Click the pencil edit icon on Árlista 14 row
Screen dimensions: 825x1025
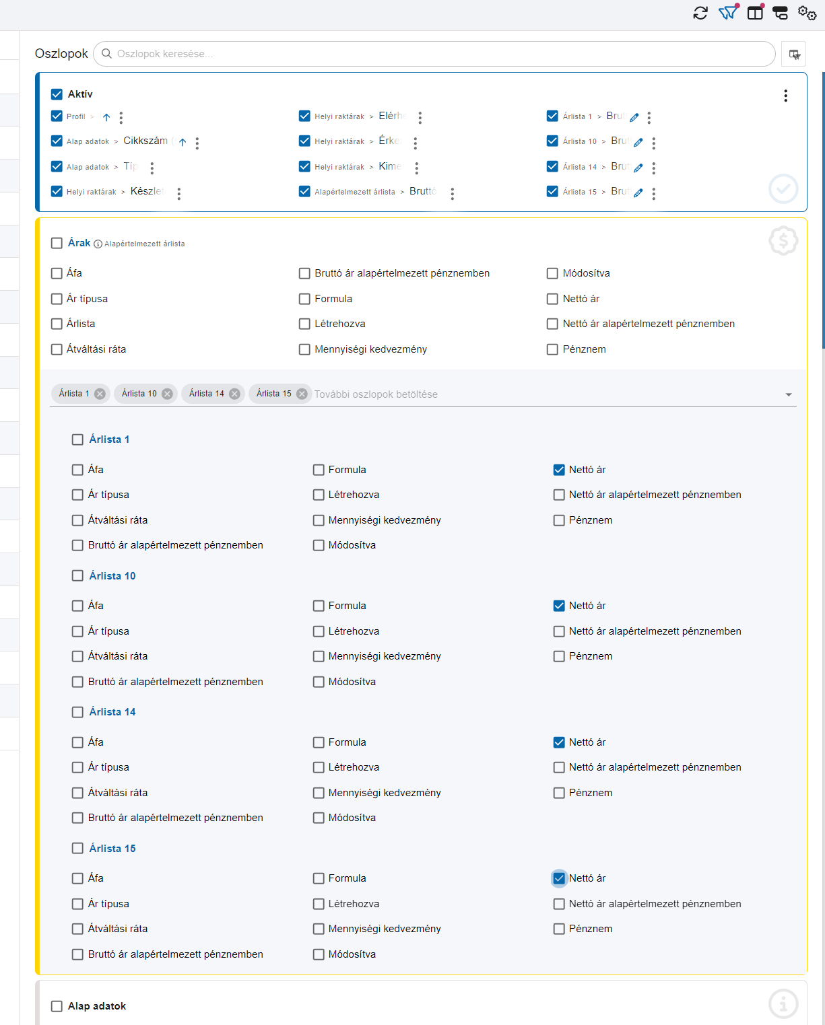638,168
